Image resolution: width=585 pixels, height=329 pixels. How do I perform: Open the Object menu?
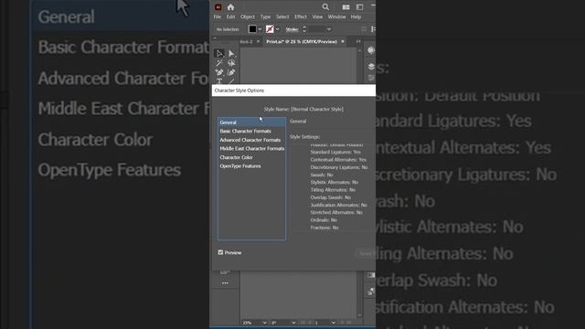pos(248,16)
